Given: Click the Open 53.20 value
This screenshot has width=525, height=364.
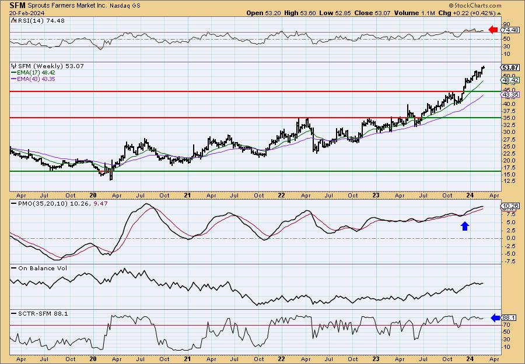Looking at the screenshot, I should click(264, 13).
